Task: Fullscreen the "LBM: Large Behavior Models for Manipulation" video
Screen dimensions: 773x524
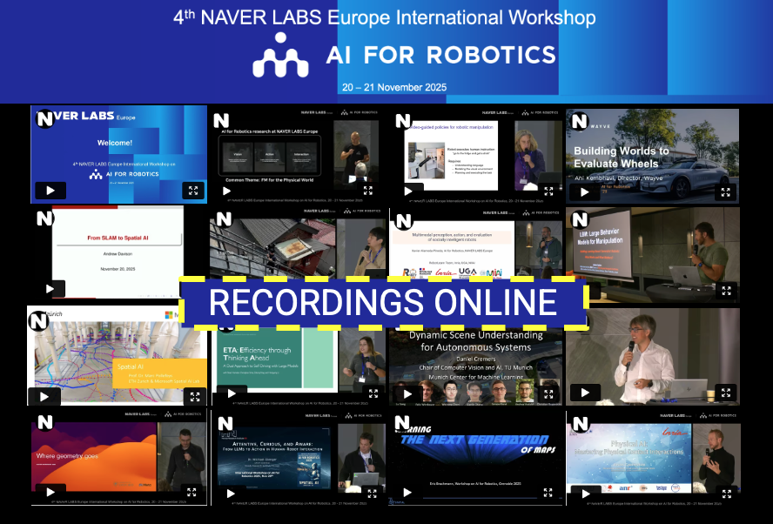Action: tap(725, 288)
